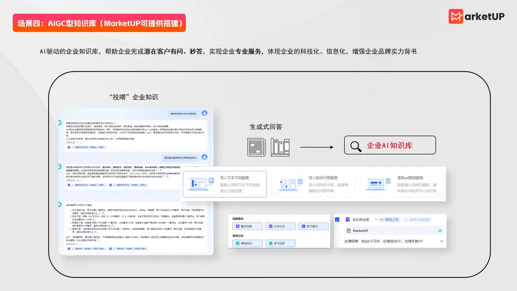This screenshot has width=517, height=291.
Task: Click the user avatar beside the first question
Action: click(204, 113)
